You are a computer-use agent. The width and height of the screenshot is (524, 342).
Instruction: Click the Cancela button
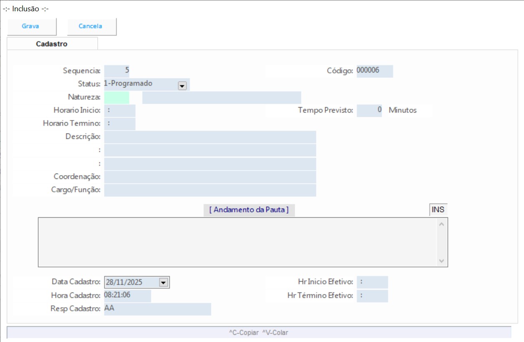pos(90,26)
